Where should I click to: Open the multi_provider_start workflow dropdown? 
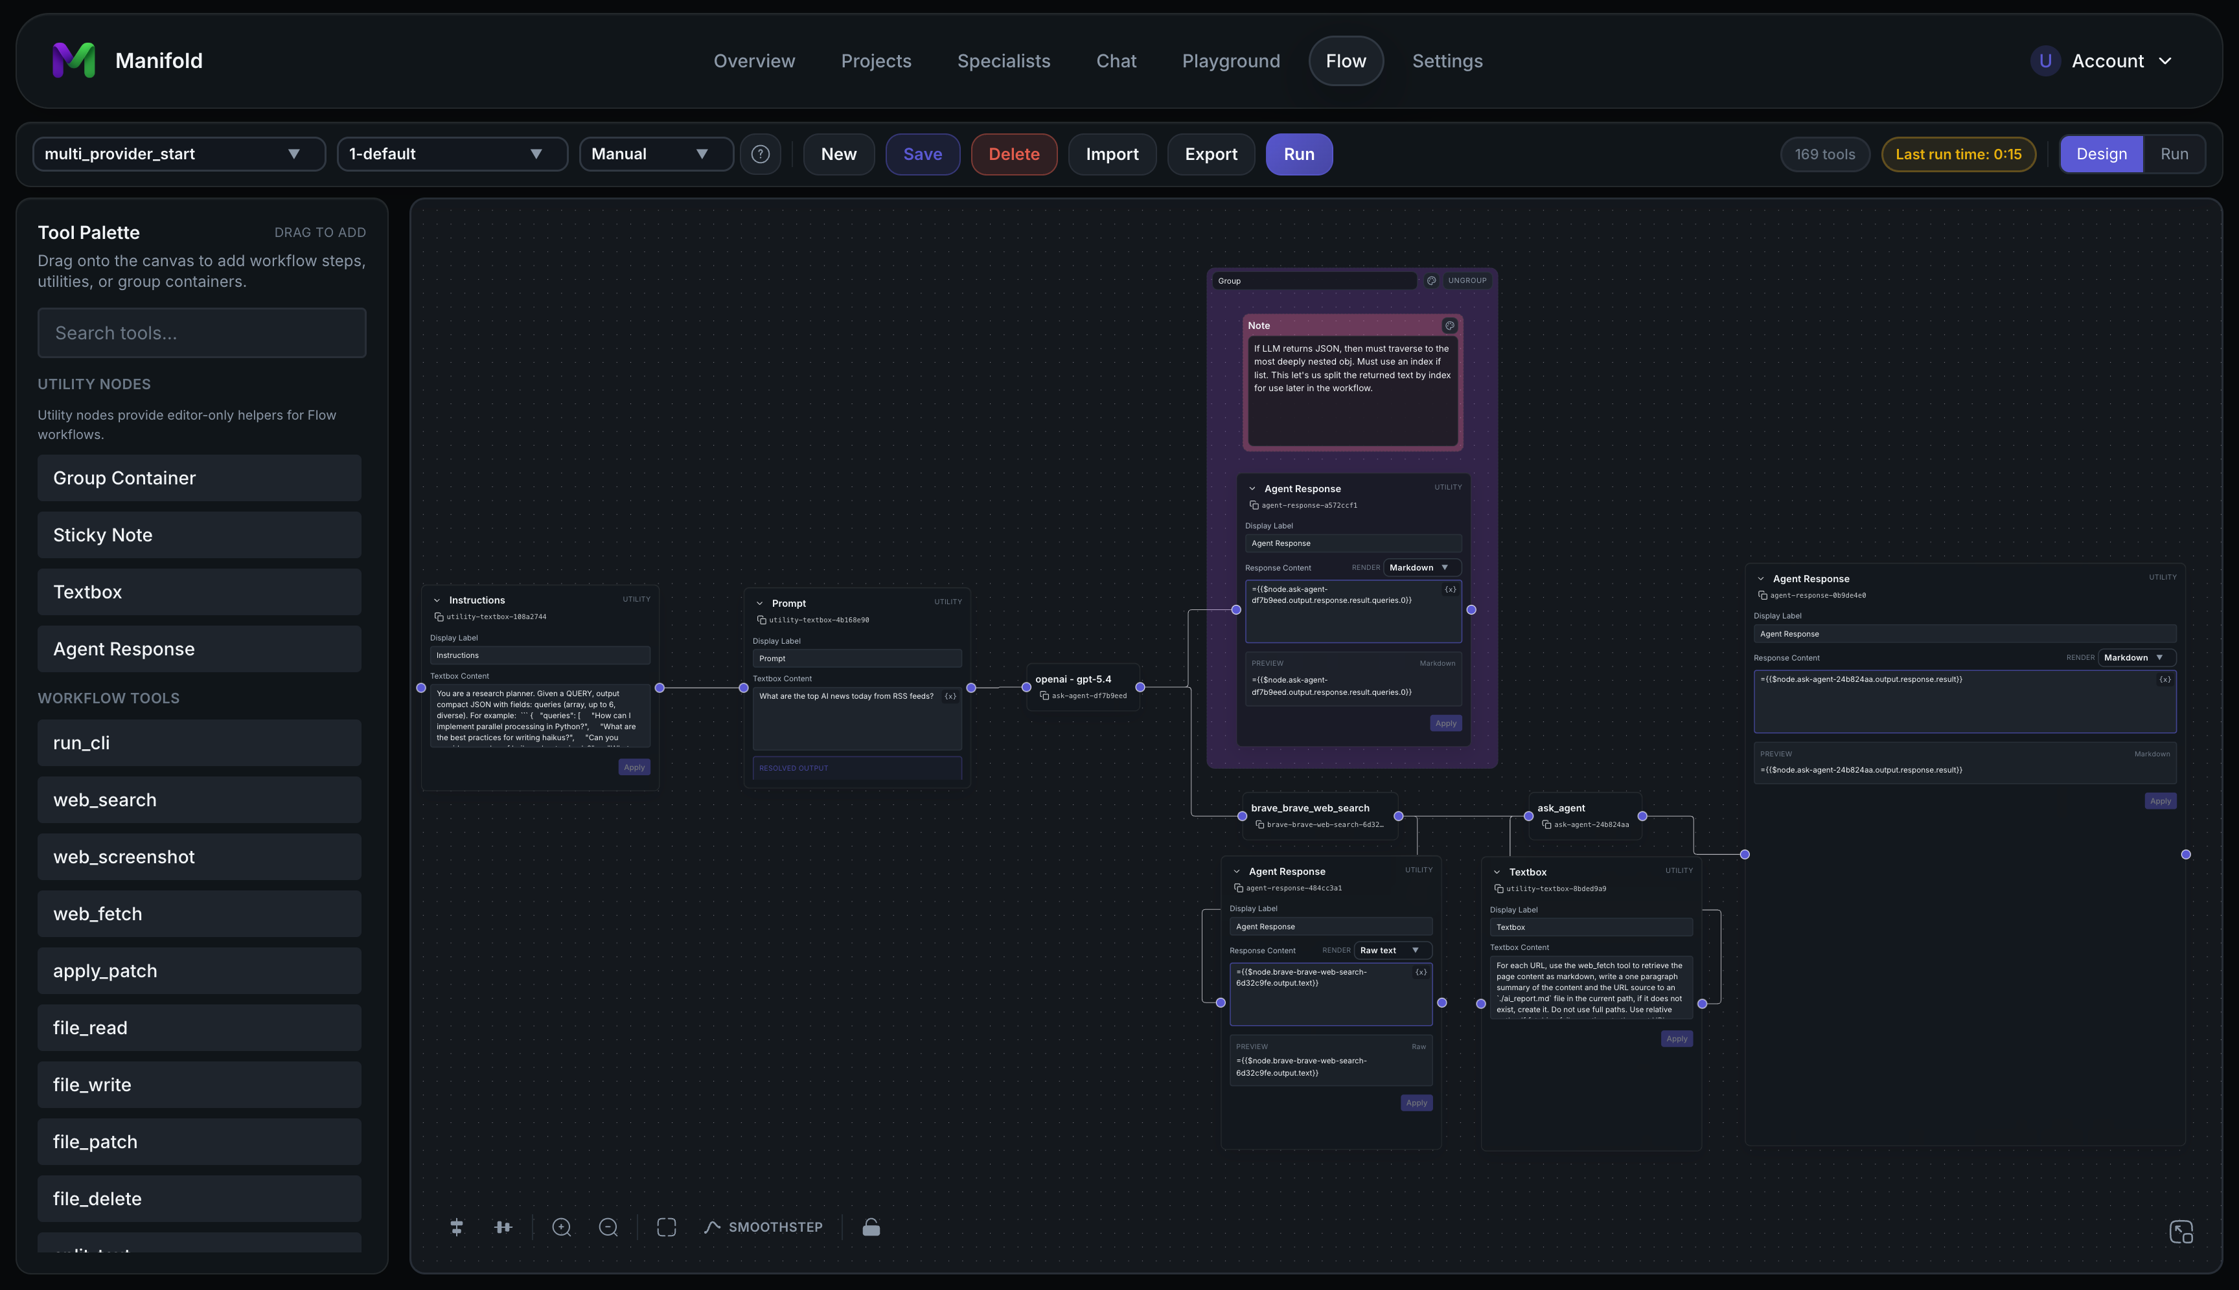coord(179,154)
